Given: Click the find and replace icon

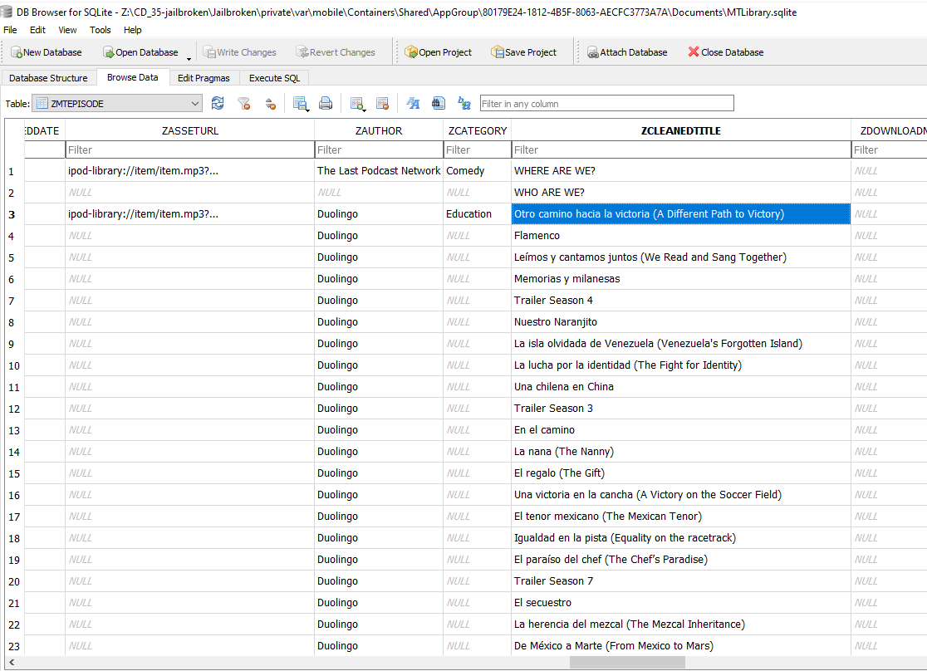Looking at the screenshot, I should 464,104.
